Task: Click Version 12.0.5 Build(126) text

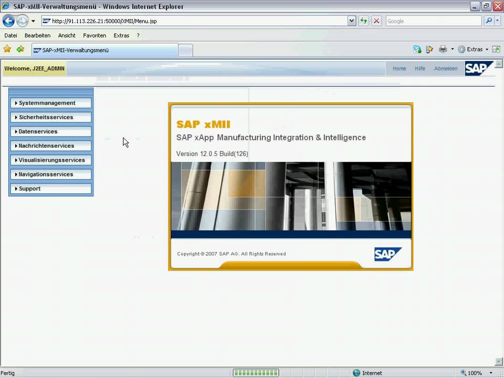Action: pyautogui.click(x=212, y=154)
